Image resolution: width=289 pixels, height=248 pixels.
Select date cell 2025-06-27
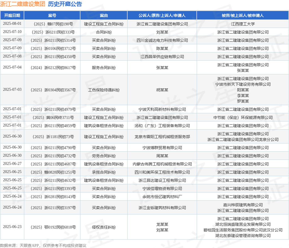12,163
